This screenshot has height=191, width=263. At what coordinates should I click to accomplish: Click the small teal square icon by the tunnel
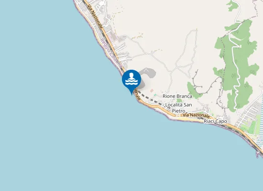[155, 95]
